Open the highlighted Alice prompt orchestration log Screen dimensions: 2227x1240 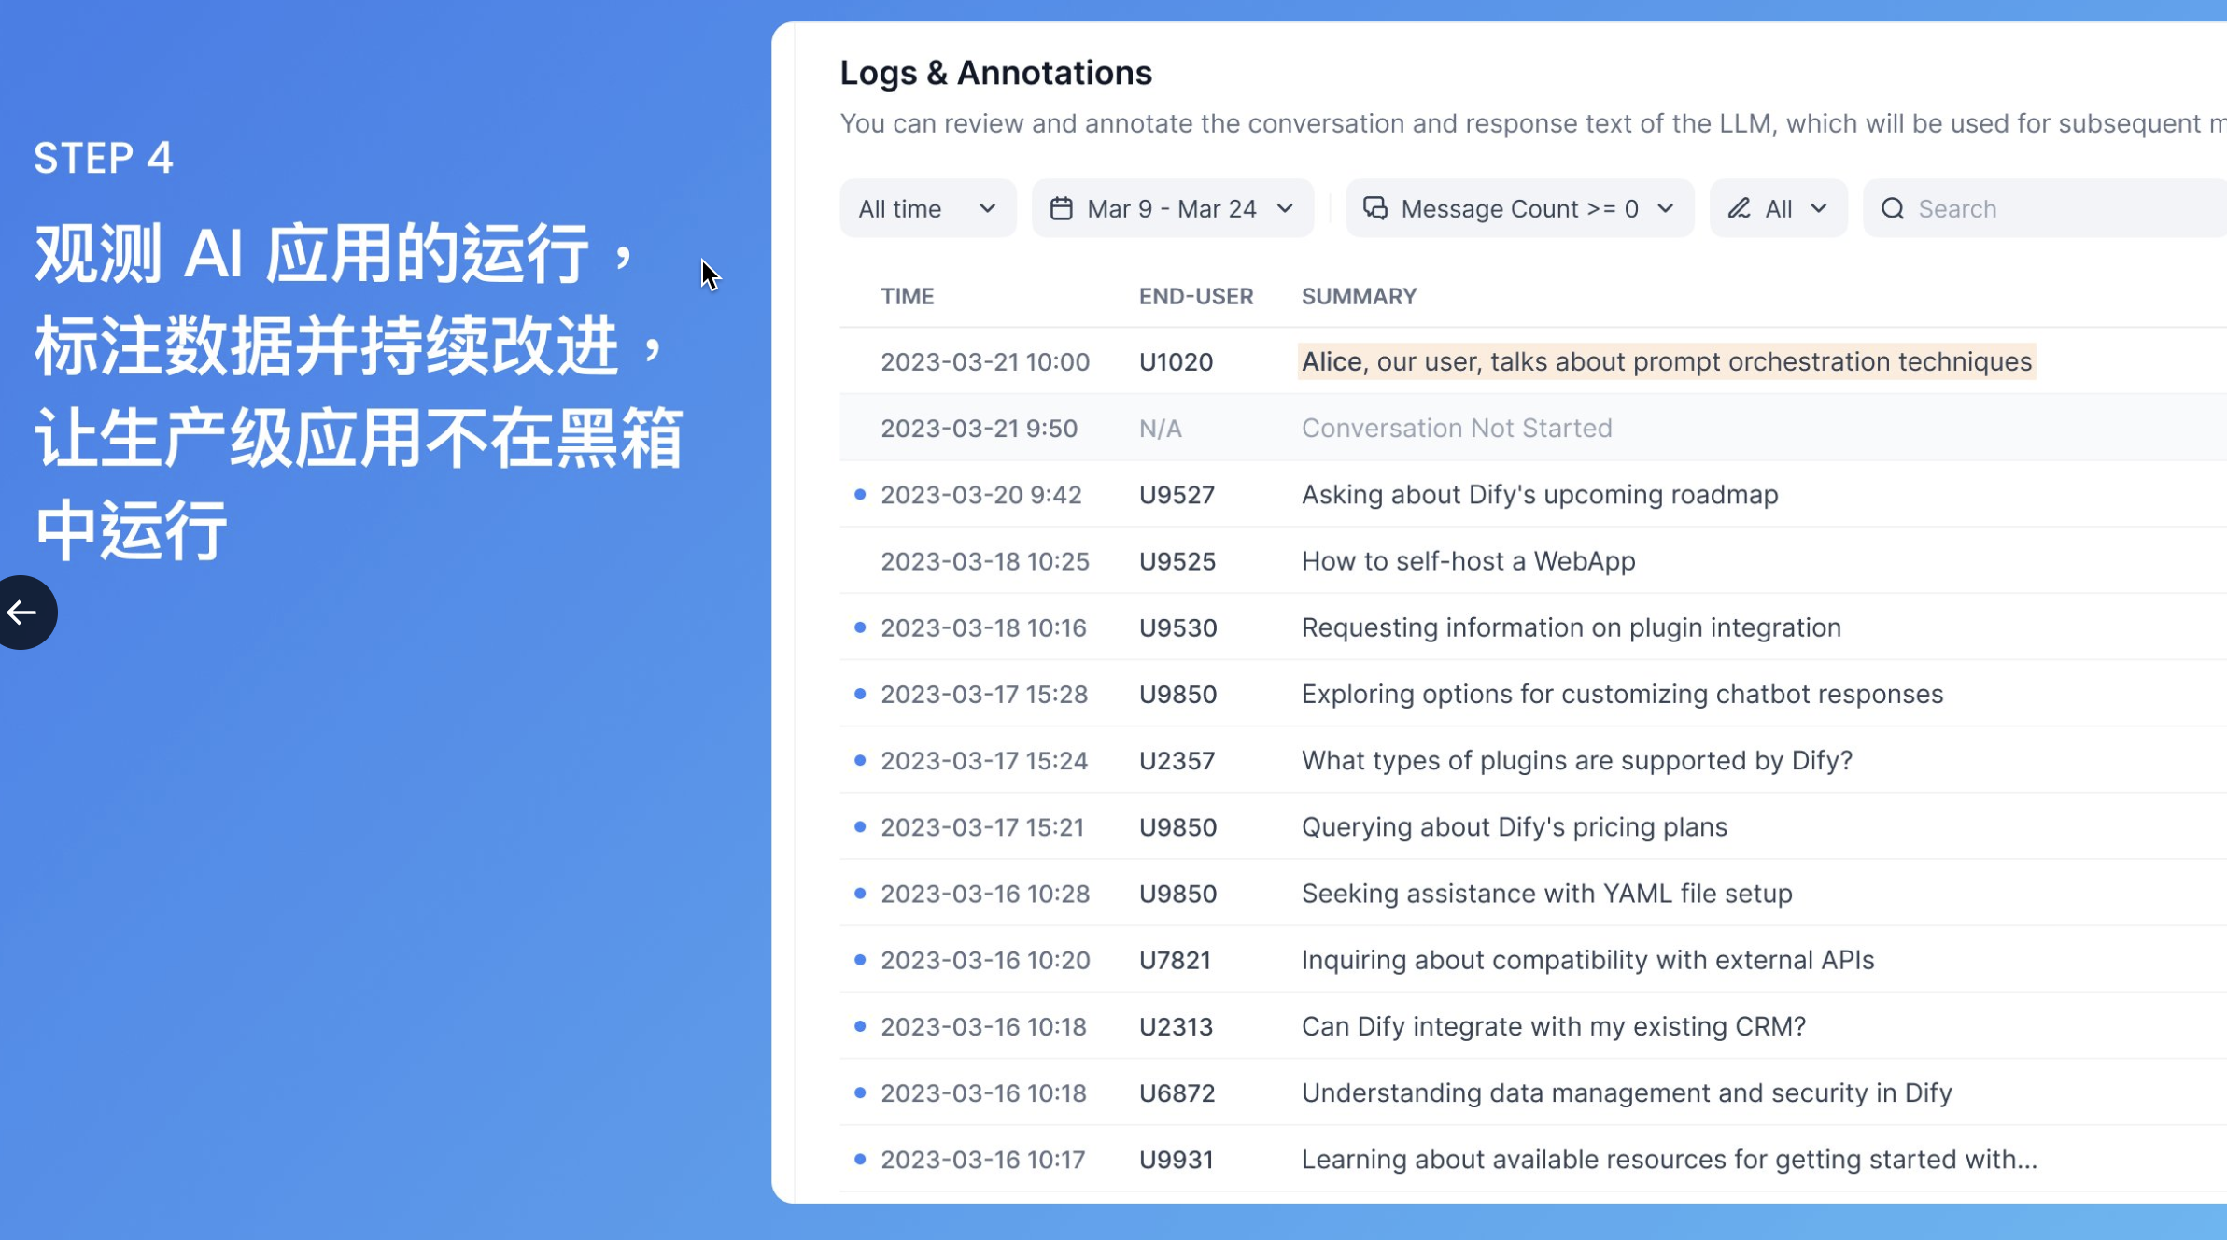(1666, 361)
